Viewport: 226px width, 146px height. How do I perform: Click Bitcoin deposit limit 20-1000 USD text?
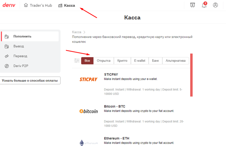pyautogui.click(x=144, y=123)
